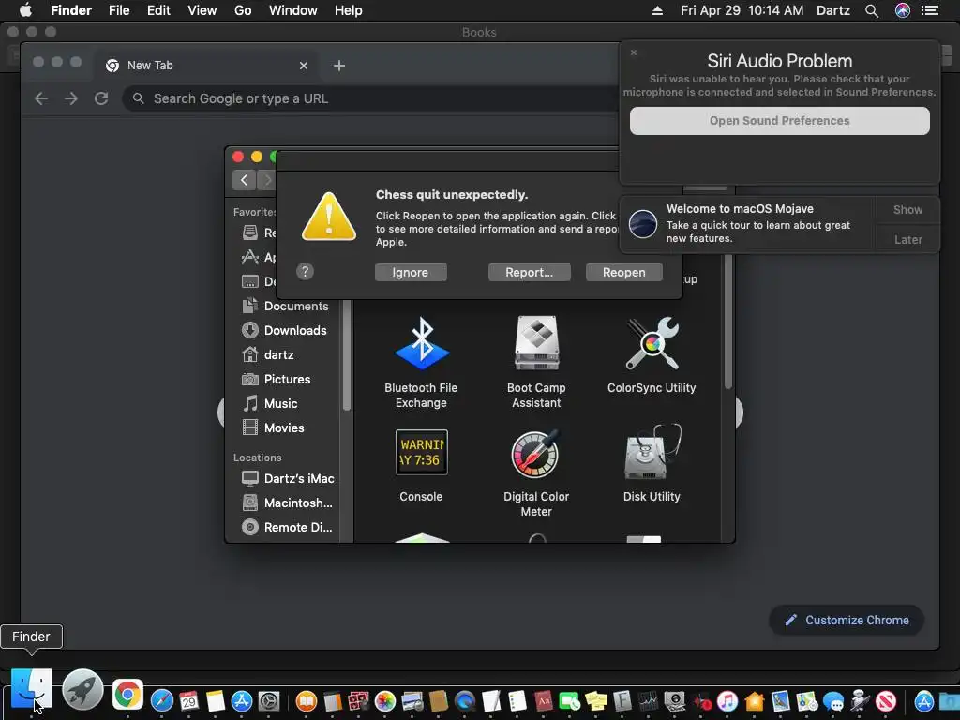Open the Help menu

[x=349, y=10]
